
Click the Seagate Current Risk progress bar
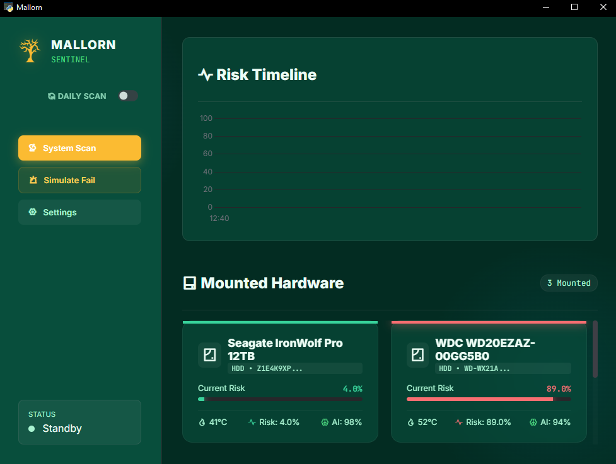(280, 399)
